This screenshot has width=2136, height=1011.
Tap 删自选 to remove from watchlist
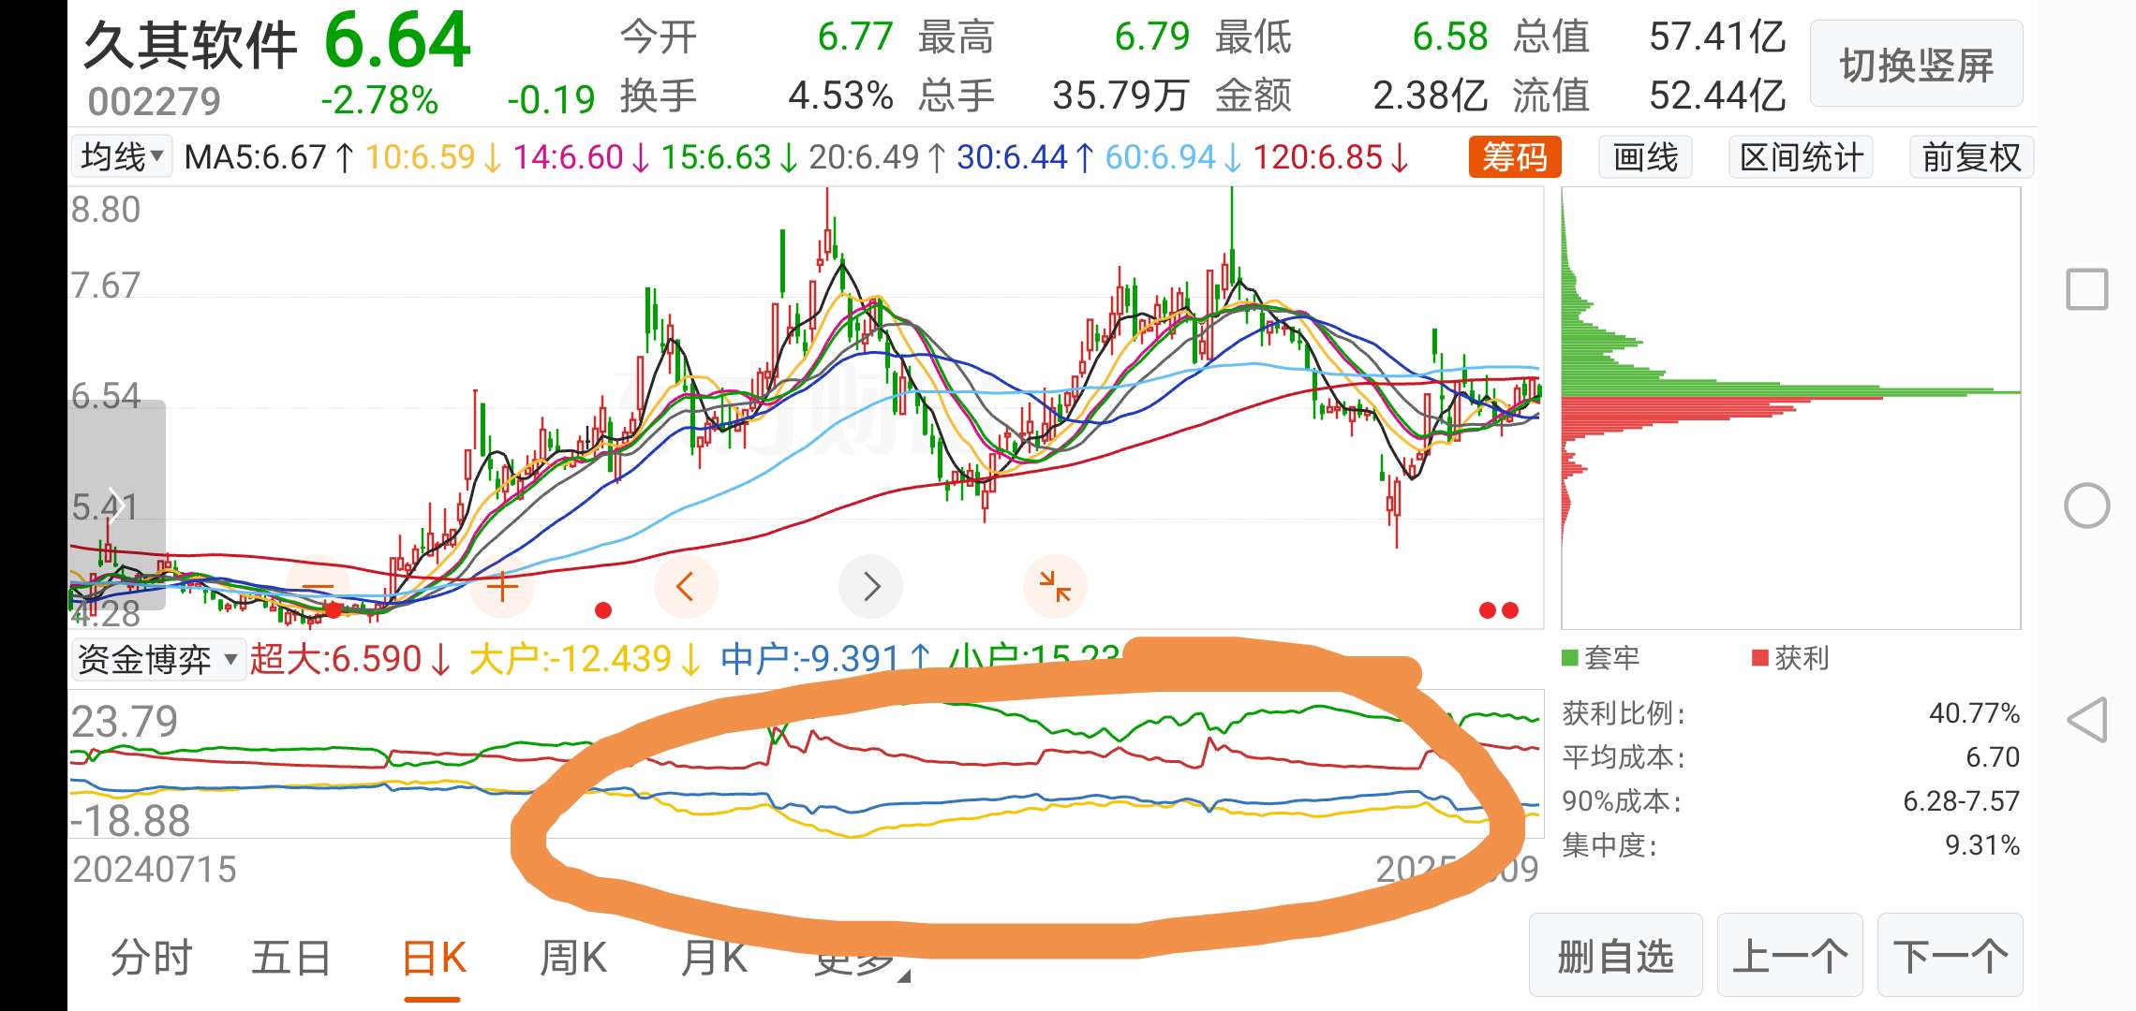[1616, 956]
